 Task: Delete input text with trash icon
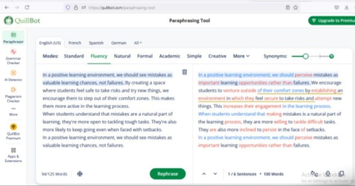click(184, 72)
